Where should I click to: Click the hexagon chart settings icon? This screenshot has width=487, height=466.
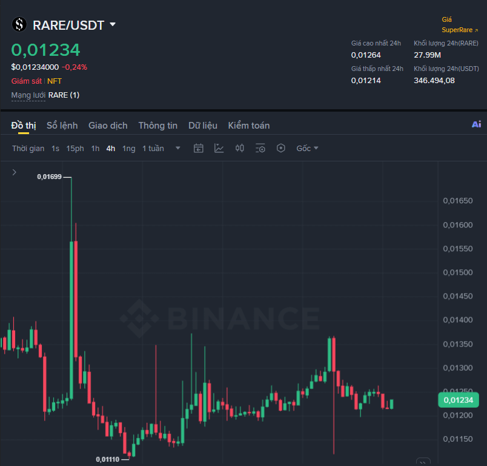pyautogui.click(x=281, y=148)
